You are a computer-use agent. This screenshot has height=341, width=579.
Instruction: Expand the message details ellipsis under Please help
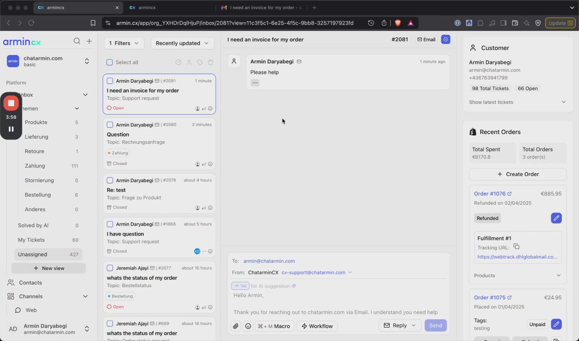255,83
